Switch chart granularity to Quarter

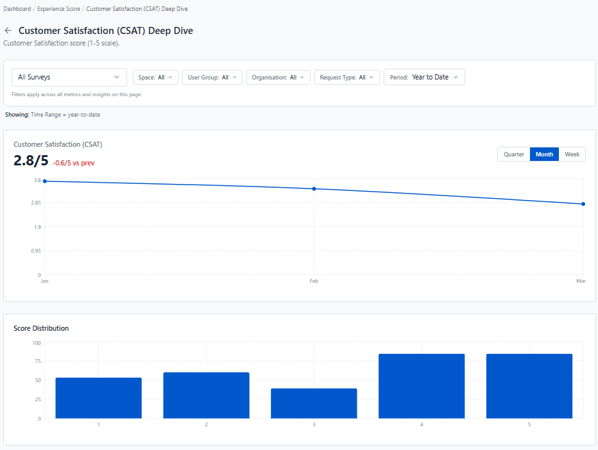point(514,154)
